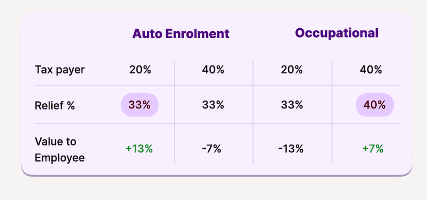Click the highlighted 40% relief pill
427x200 pixels.
tap(375, 105)
